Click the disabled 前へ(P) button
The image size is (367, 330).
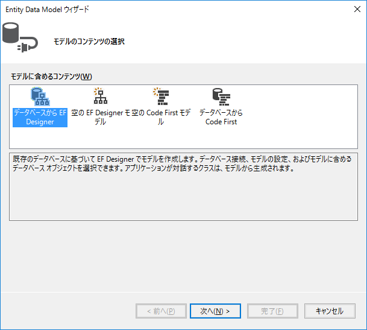[x=161, y=311]
